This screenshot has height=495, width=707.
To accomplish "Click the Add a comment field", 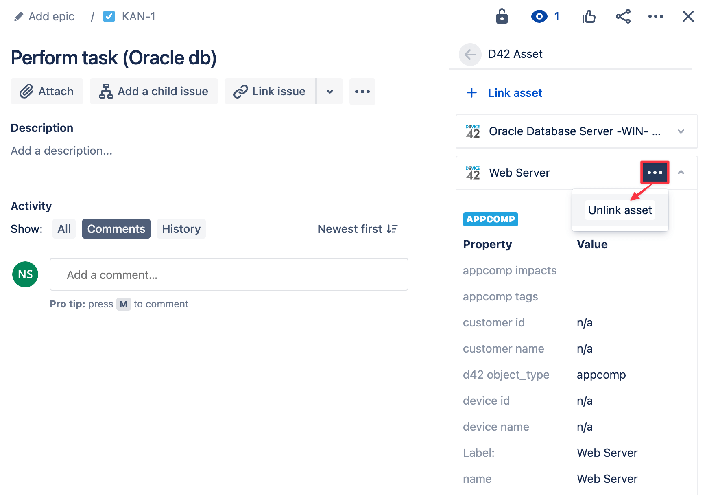I will (x=229, y=274).
